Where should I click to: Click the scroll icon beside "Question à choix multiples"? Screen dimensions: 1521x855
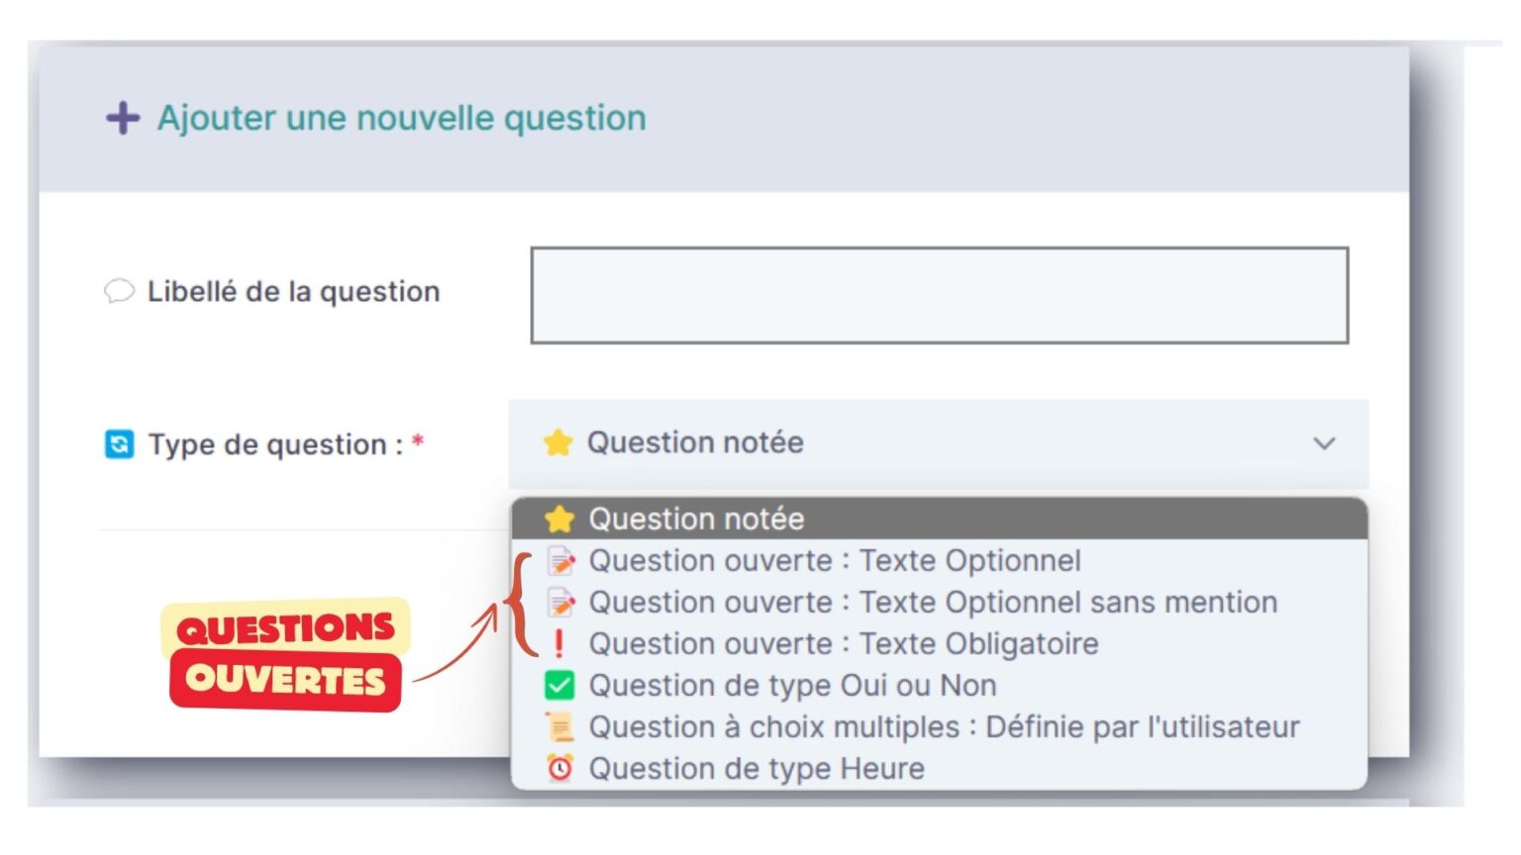coord(560,726)
